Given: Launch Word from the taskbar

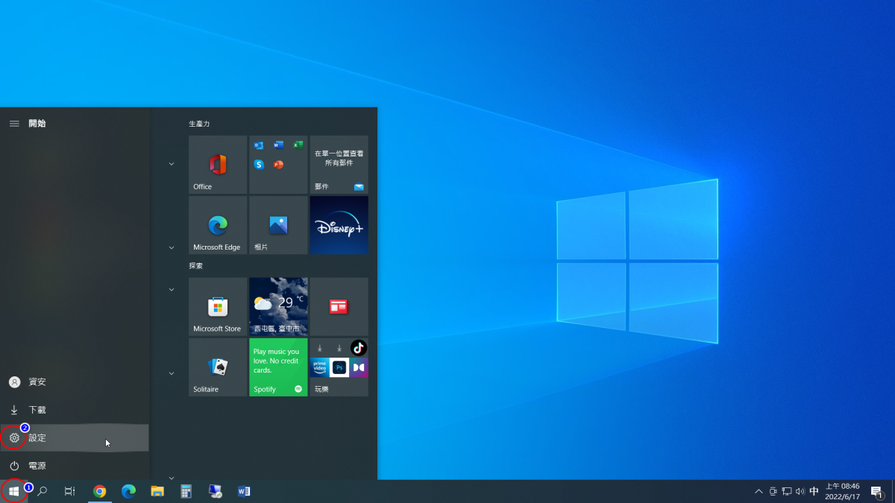Looking at the screenshot, I should 244,491.
